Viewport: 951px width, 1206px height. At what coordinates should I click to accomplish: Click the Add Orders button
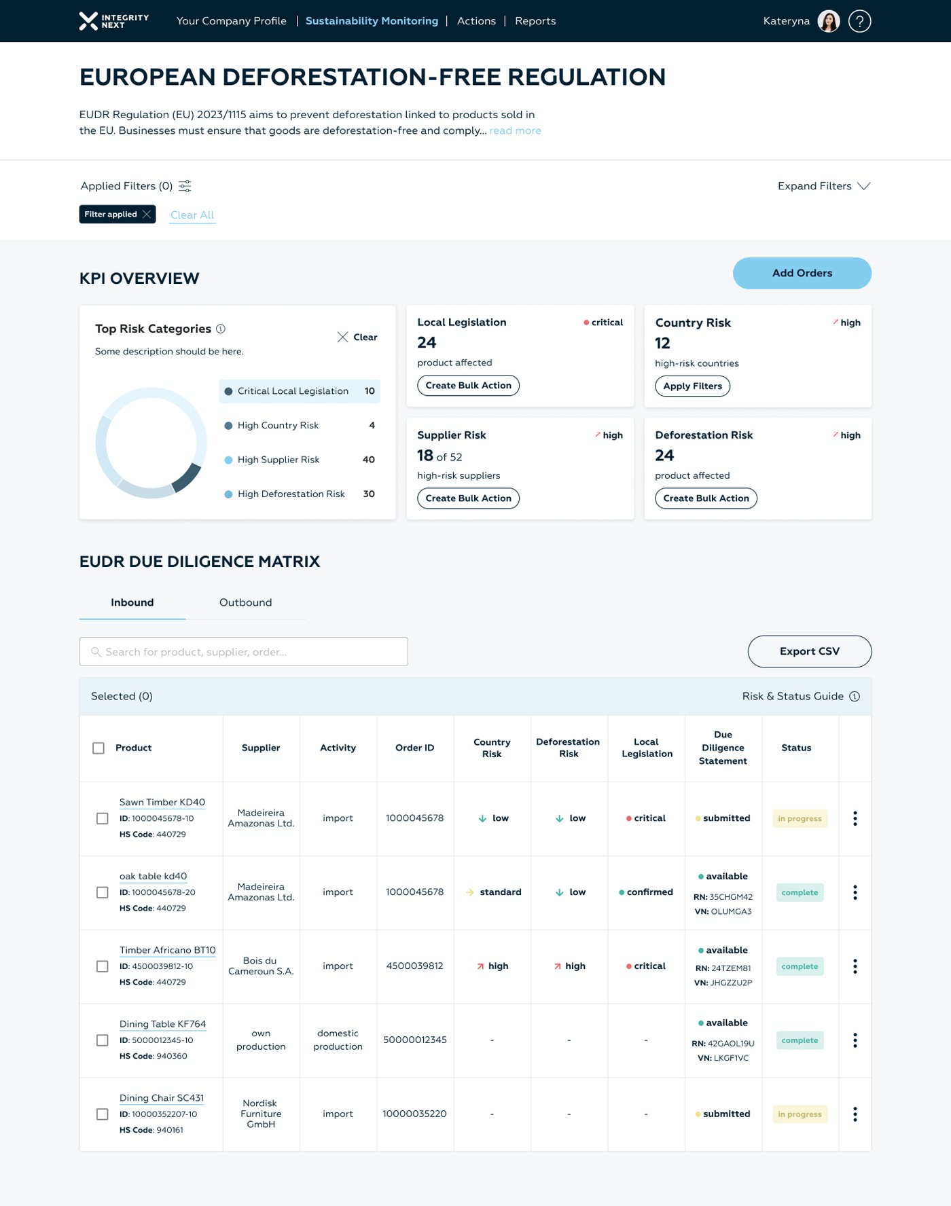pyautogui.click(x=802, y=273)
